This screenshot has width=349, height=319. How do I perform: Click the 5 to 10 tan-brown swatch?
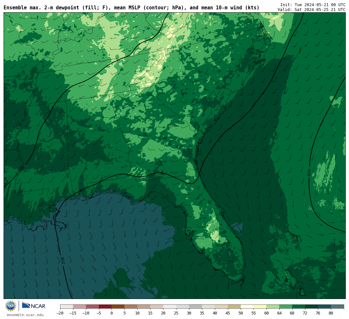(x=131, y=307)
